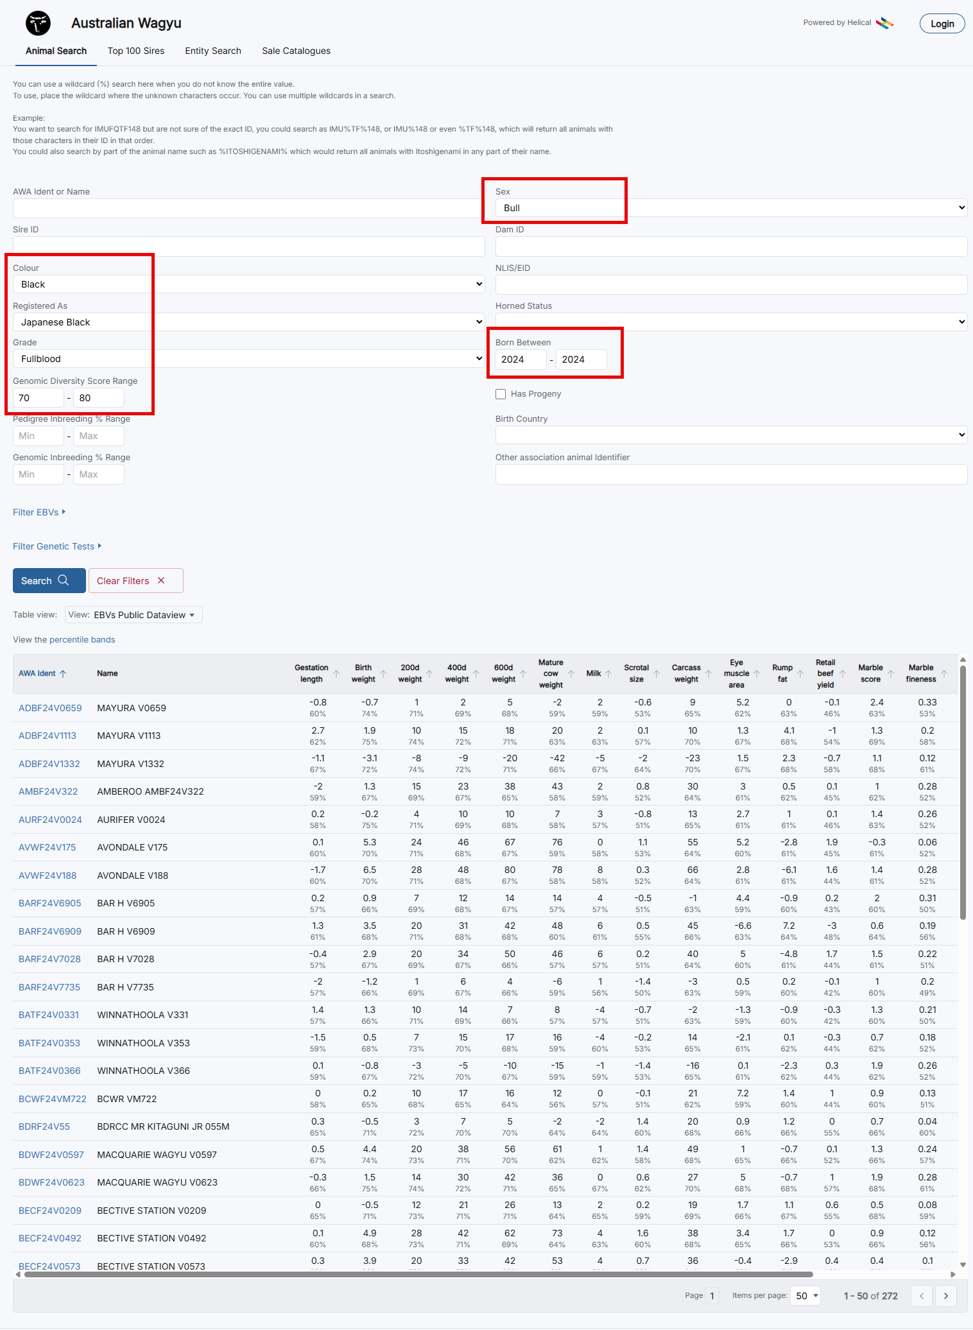Open the Colour dropdown set to Black
This screenshot has height=1330, width=973.
coord(248,284)
